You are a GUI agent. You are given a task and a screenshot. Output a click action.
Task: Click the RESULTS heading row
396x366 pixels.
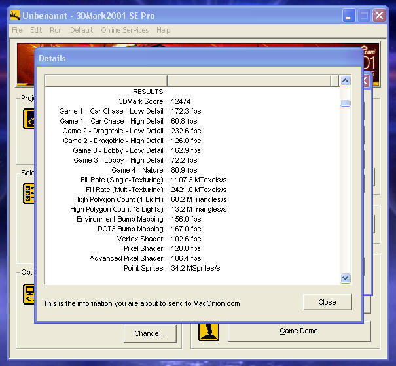(192, 91)
